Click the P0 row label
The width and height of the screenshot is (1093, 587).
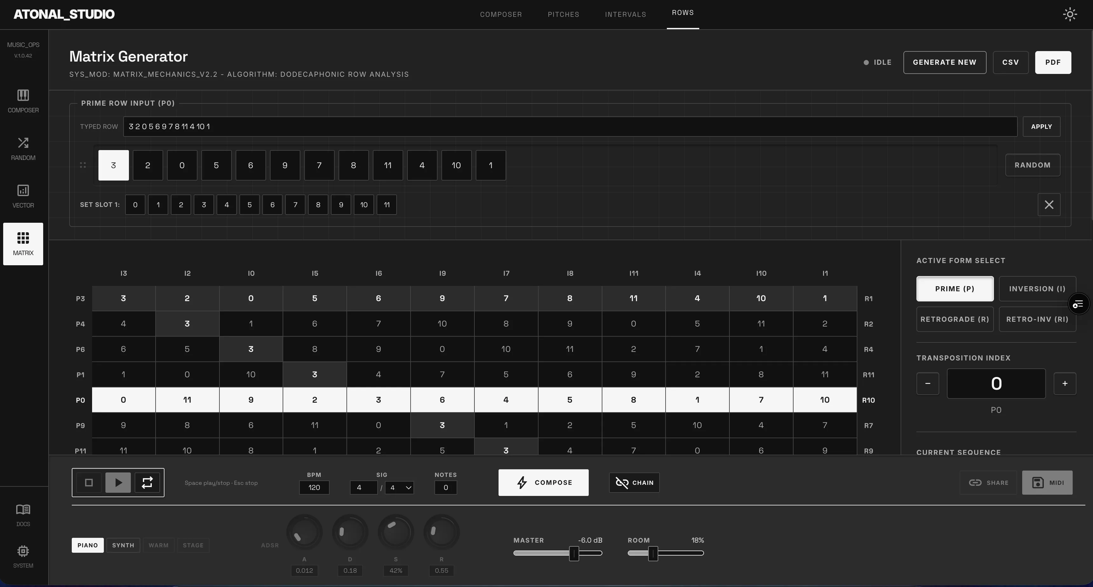point(80,400)
